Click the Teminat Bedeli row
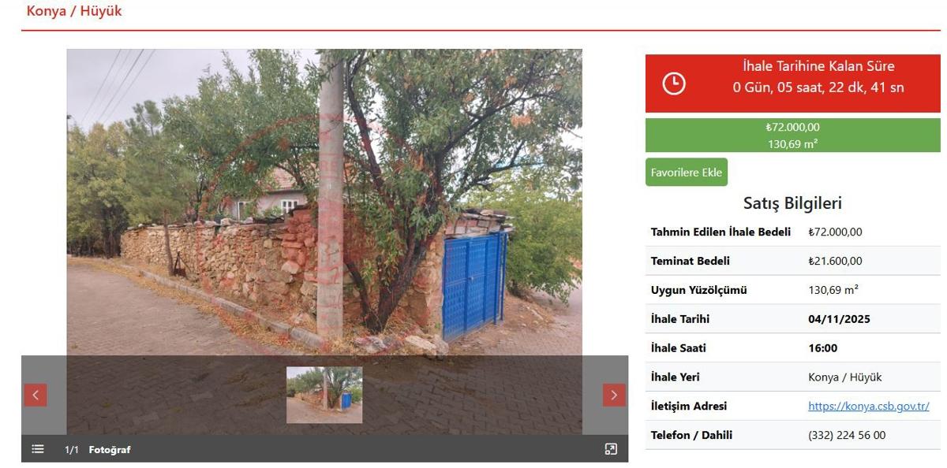 pyautogui.click(x=793, y=261)
